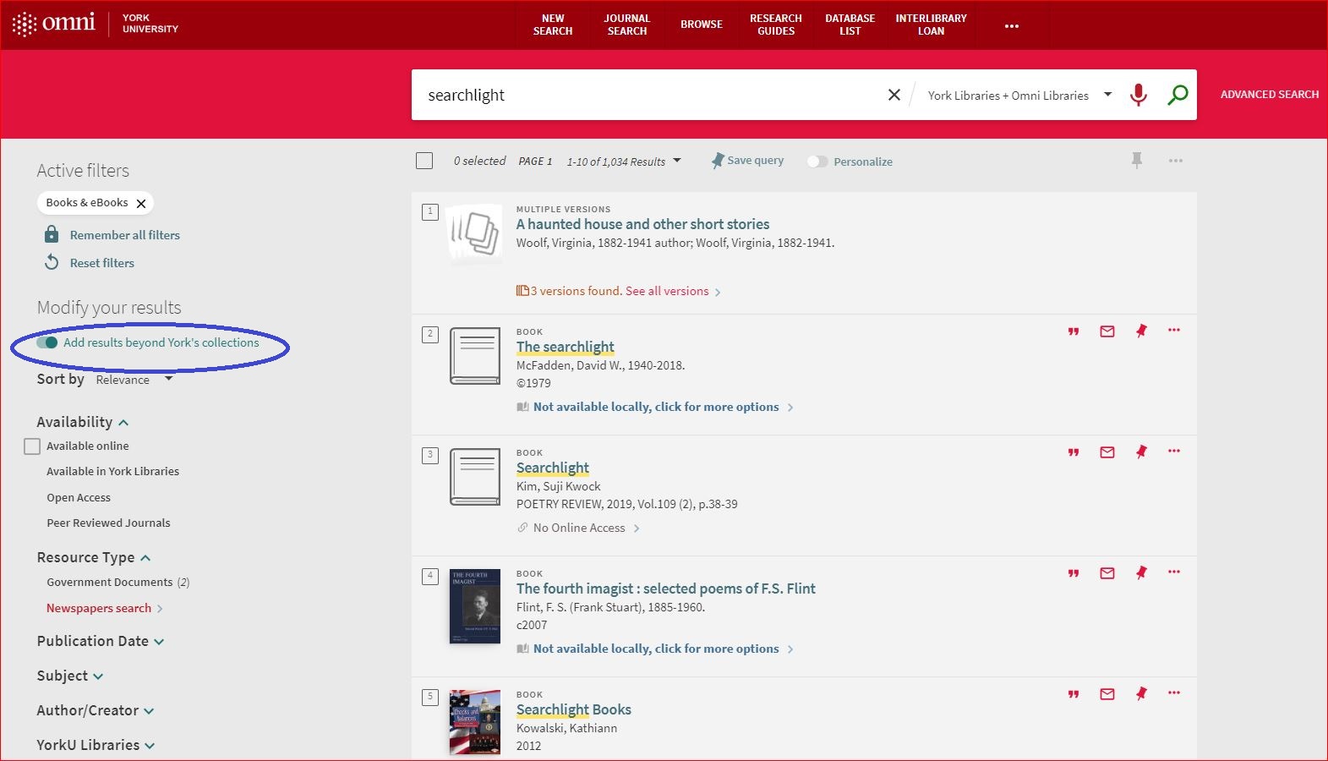Check the Available online checkbox
Image resolution: width=1328 pixels, height=761 pixels.
click(32, 446)
